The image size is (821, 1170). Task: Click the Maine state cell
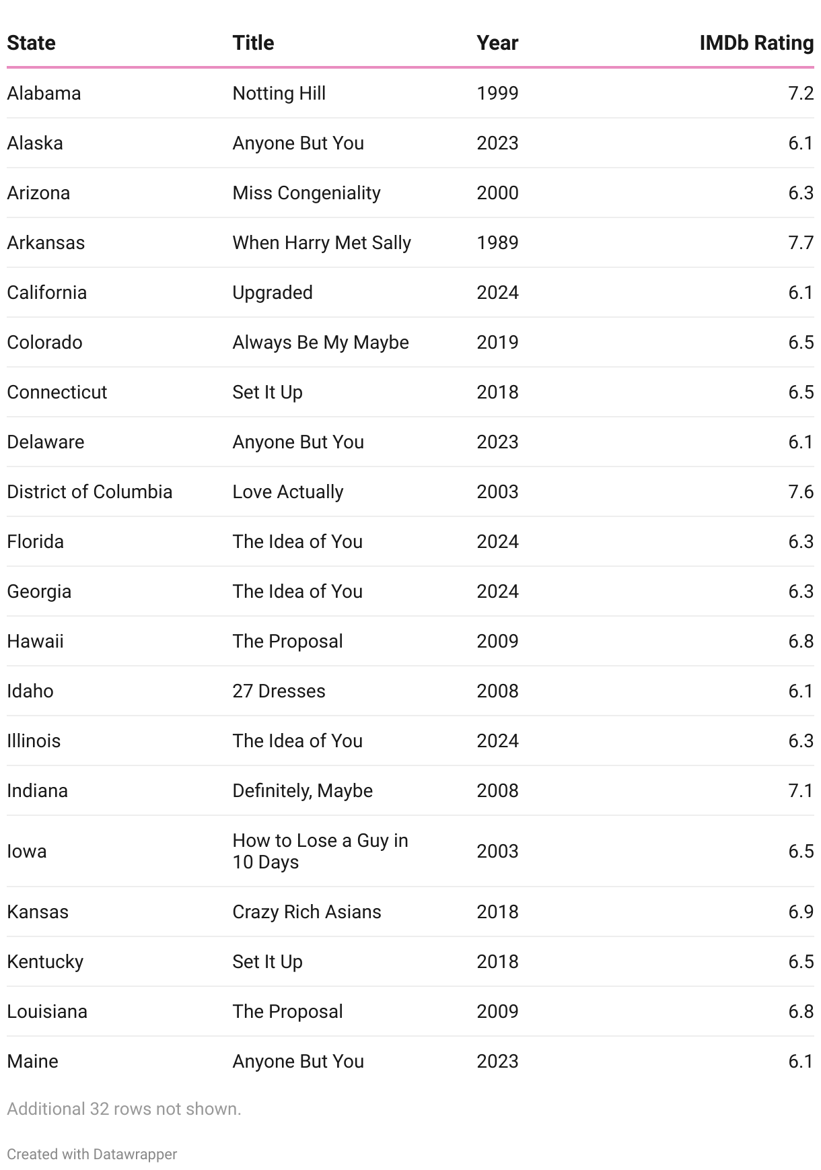32,1061
